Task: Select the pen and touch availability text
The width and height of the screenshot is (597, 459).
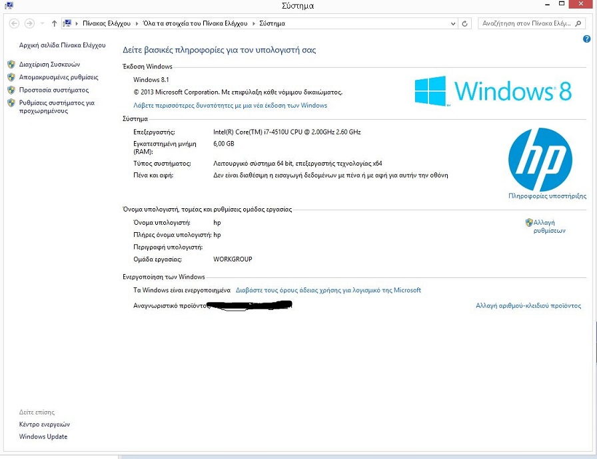Action: click(x=330, y=175)
